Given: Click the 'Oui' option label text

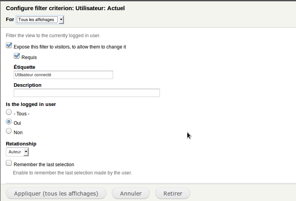Looking at the screenshot, I should tap(17, 123).
